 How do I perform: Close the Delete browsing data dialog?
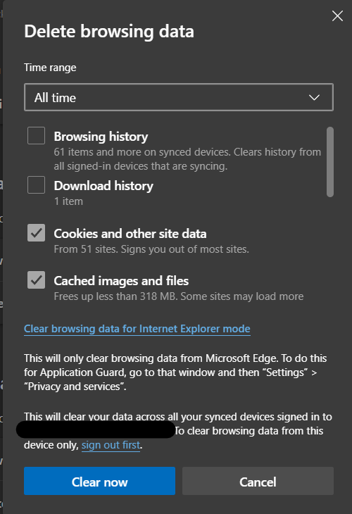click(337, 15)
